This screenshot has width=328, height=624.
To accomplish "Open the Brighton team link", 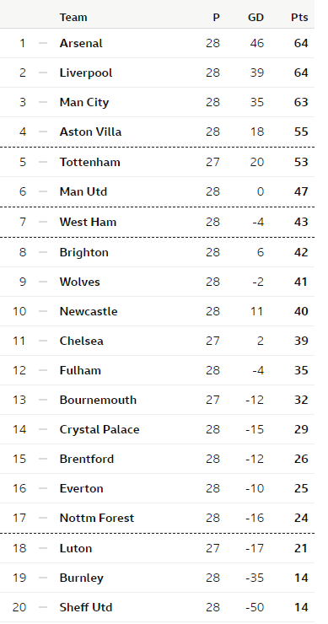I will (84, 252).
